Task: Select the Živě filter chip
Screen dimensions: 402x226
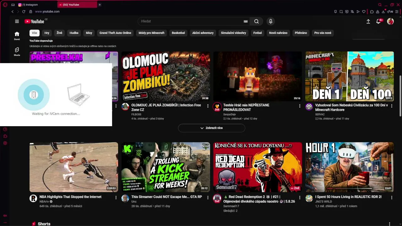Action: (59, 33)
